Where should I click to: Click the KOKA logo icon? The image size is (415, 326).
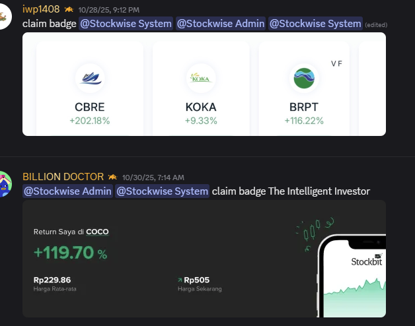point(200,79)
